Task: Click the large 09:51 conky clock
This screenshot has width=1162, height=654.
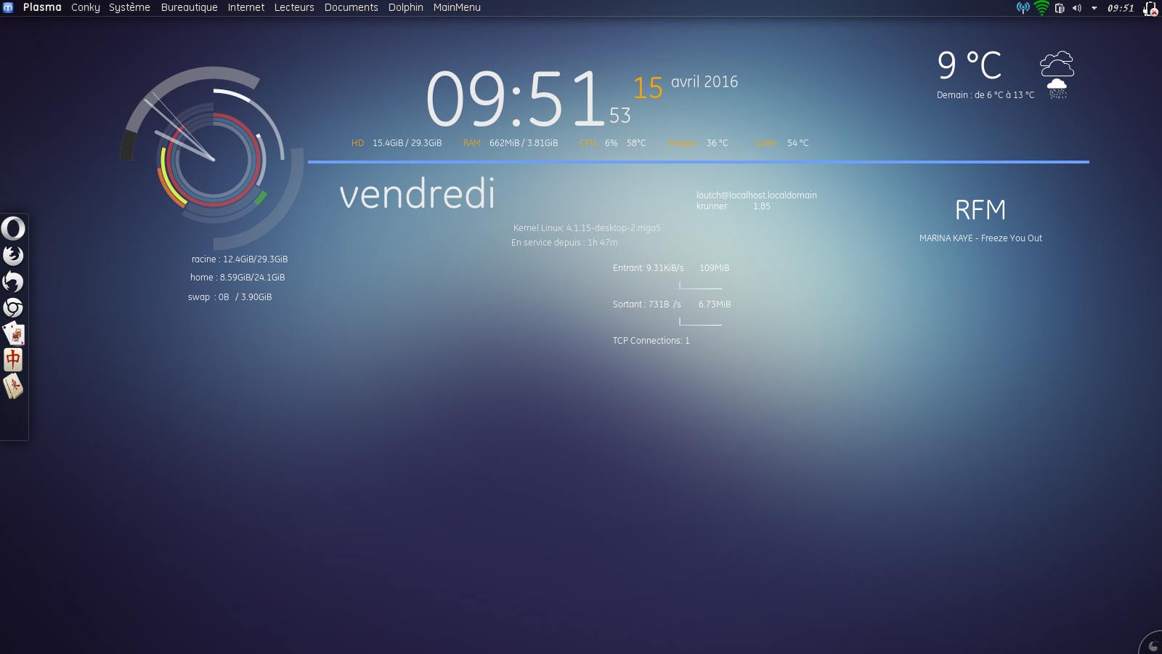Action: click(516, 99)
